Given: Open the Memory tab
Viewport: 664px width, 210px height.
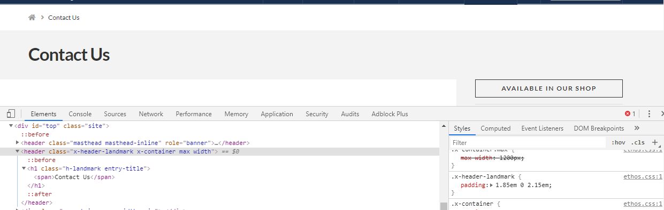Looking at the screenshot, I should pyautogui.click(x=236, y=114).
